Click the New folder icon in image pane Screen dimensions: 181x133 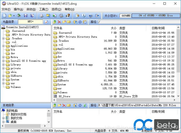coord(64,22)
